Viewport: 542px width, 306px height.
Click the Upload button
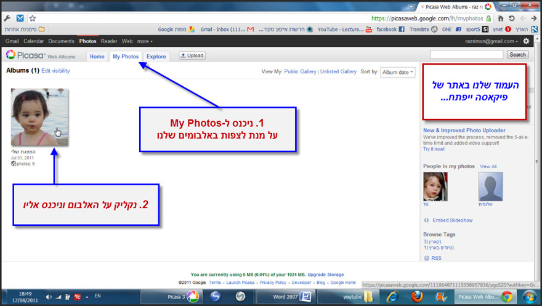192,55
